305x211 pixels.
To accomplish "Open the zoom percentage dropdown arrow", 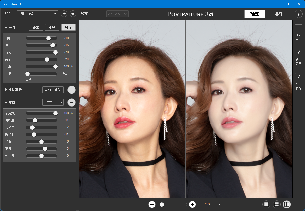I will point(219,204).
